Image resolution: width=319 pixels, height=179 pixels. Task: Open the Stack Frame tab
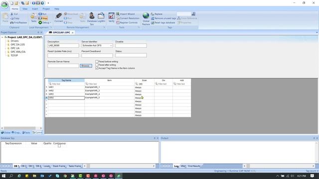click(59, 166)
